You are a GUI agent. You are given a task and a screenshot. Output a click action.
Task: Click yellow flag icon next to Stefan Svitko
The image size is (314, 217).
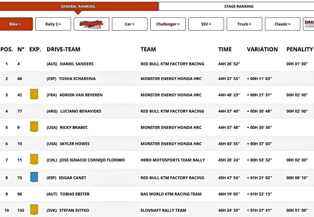34,209
